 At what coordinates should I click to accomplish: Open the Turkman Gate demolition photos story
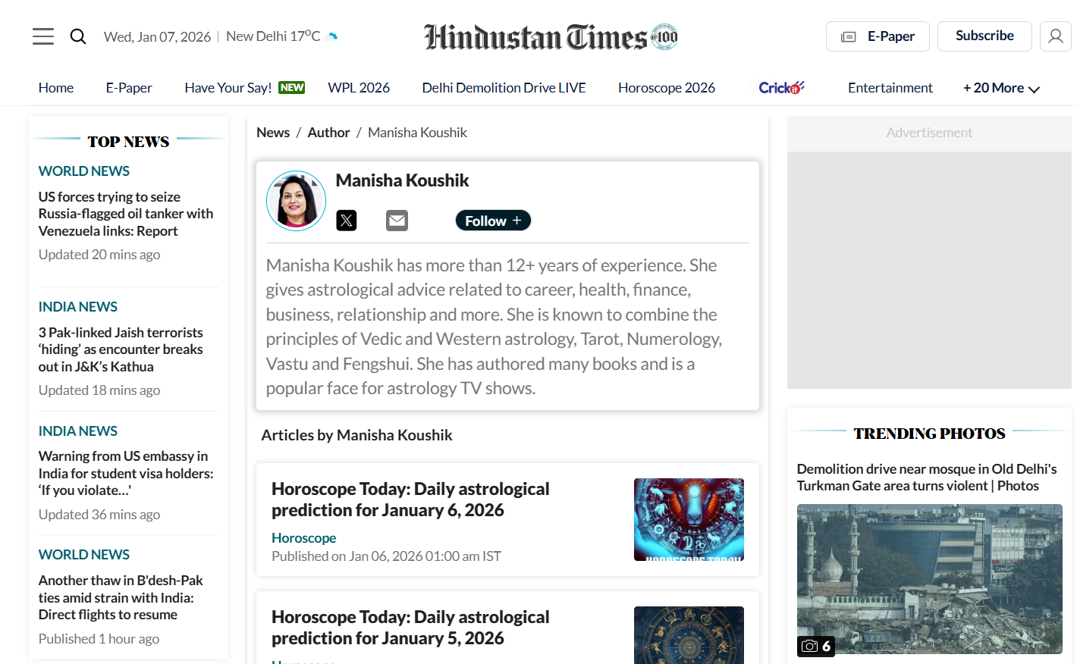click(926, 476)
